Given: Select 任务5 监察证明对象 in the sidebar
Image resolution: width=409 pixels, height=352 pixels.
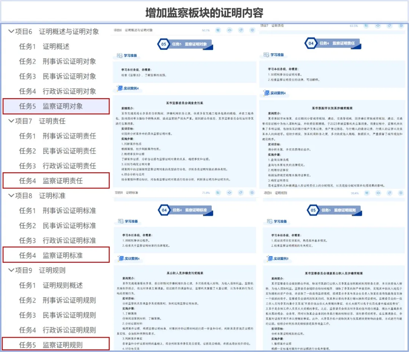Looking at the screenshot, I should (56, 106).
